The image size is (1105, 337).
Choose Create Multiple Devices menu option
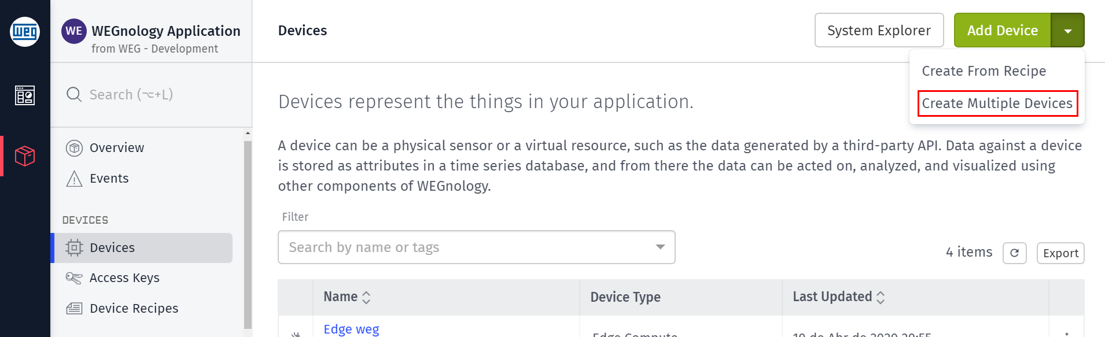997,103
